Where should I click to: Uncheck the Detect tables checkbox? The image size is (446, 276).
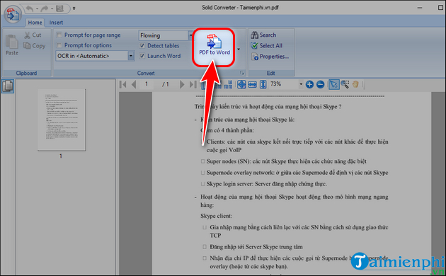[142, 45]
